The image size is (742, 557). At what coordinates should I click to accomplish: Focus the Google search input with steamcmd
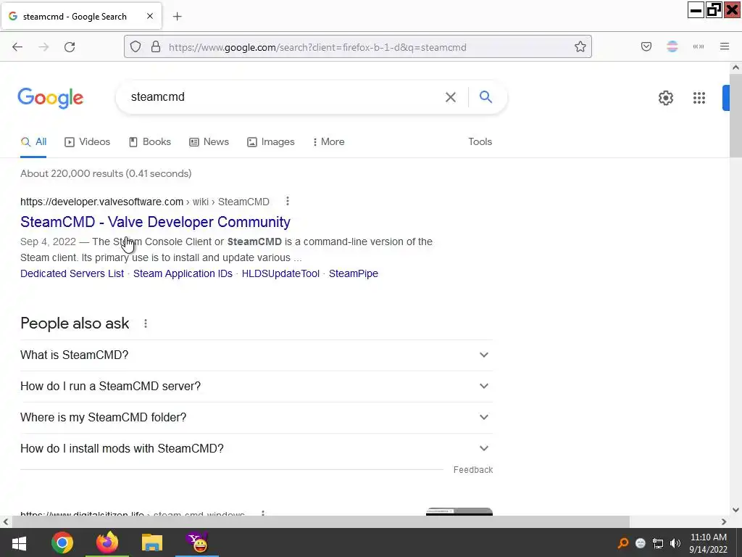pos(284,97)
